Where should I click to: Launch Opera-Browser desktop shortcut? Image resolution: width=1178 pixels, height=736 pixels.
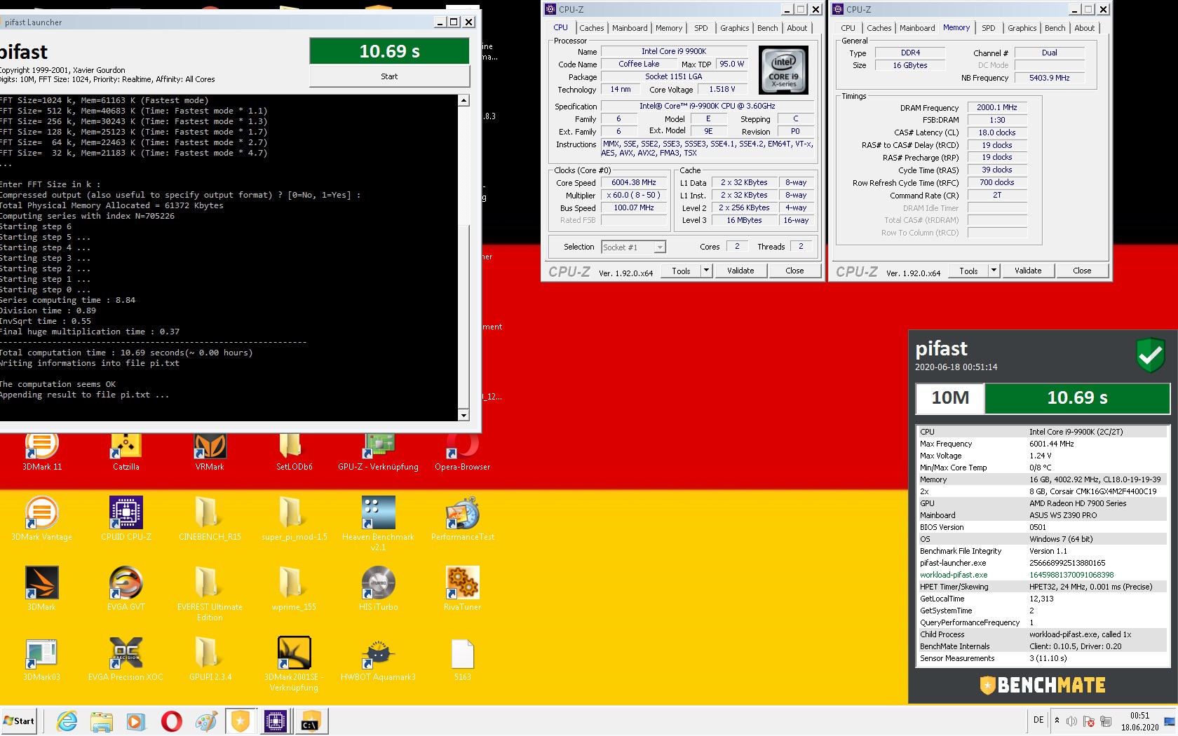tap(462, 451)
